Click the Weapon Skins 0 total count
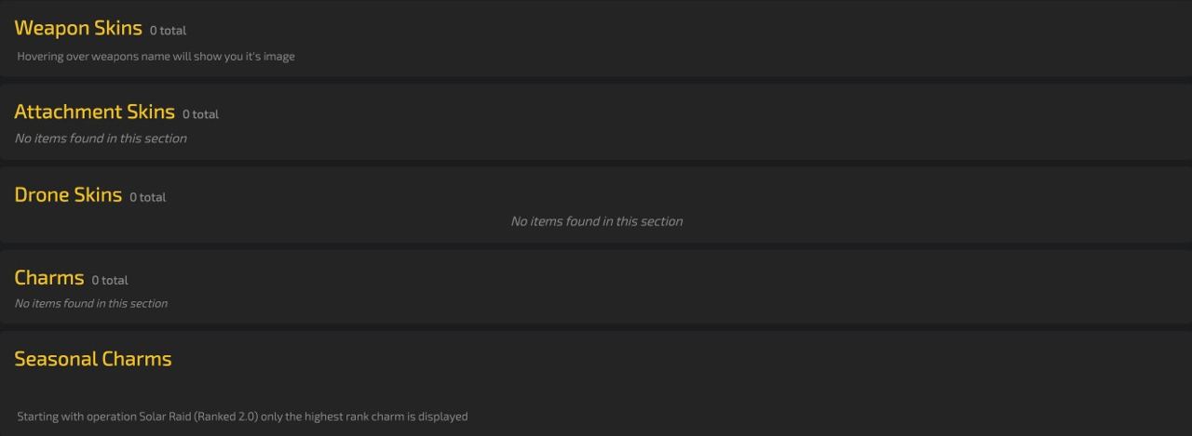 click(168, 31)
